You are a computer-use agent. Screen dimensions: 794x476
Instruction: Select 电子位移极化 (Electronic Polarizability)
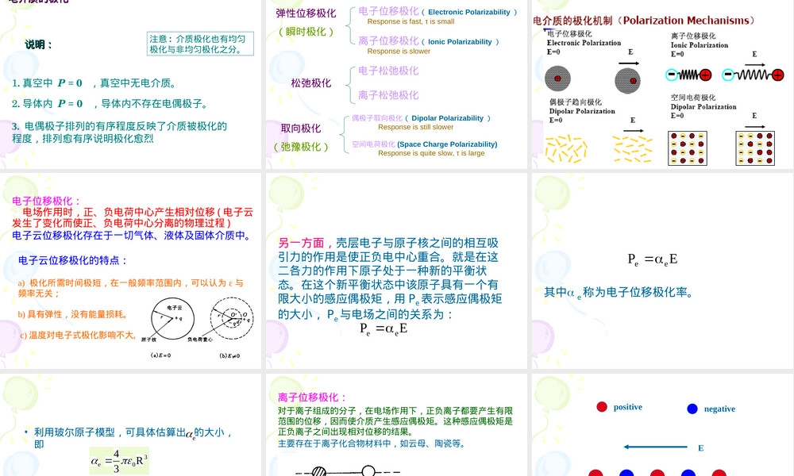tap(438, 11)
